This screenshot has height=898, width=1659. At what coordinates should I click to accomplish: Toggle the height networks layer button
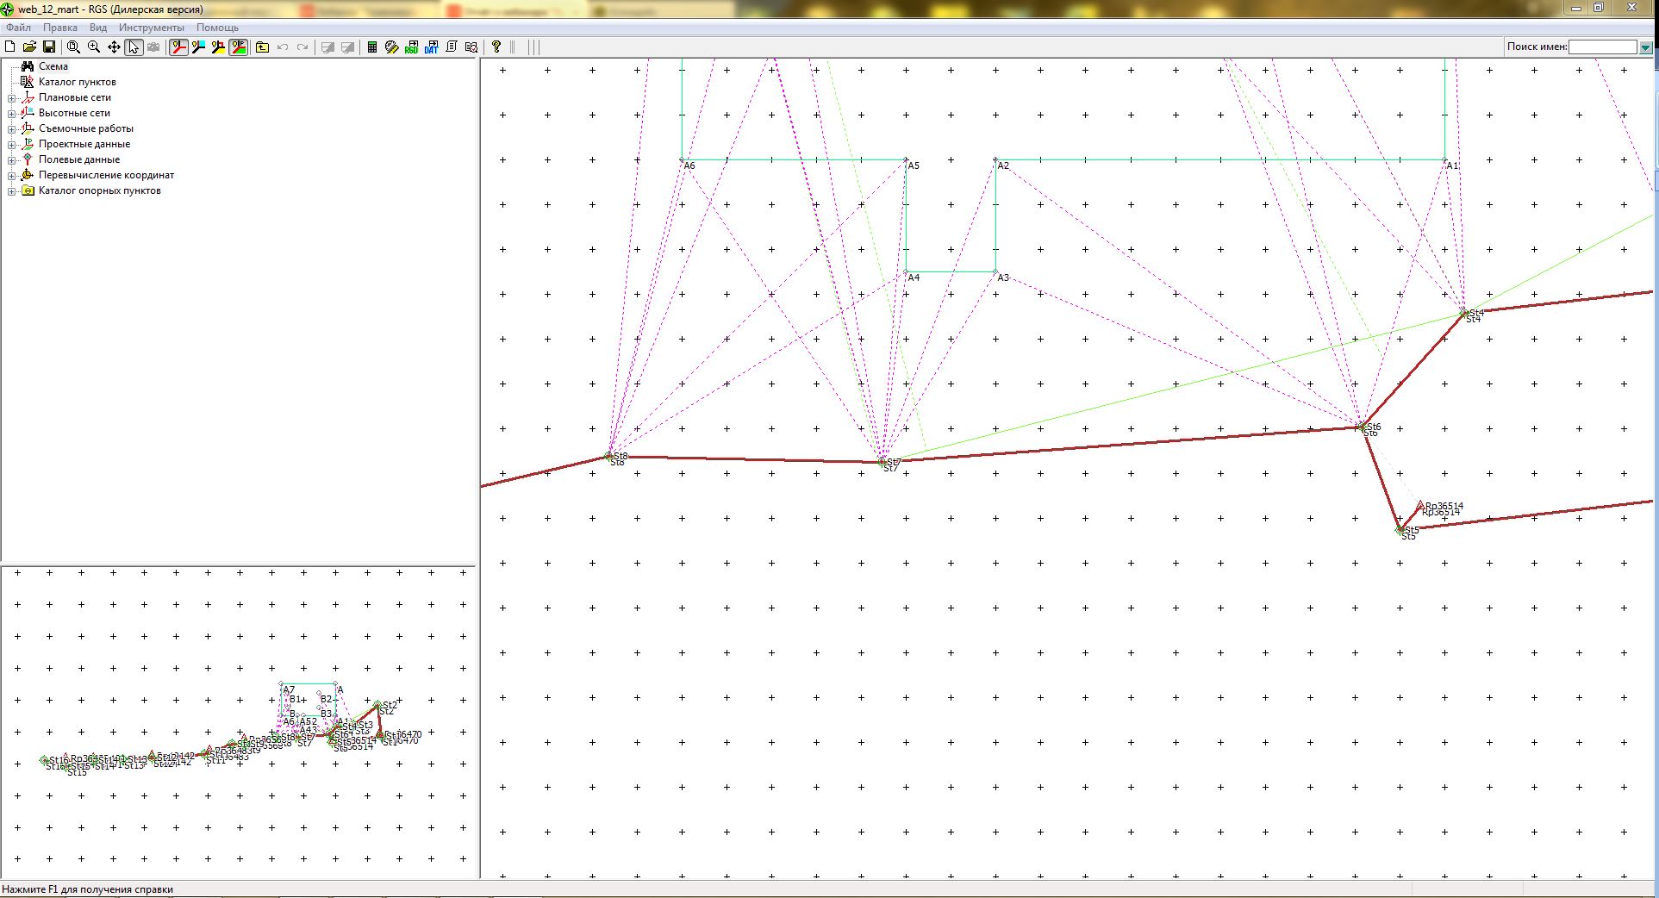click(198, 47)
